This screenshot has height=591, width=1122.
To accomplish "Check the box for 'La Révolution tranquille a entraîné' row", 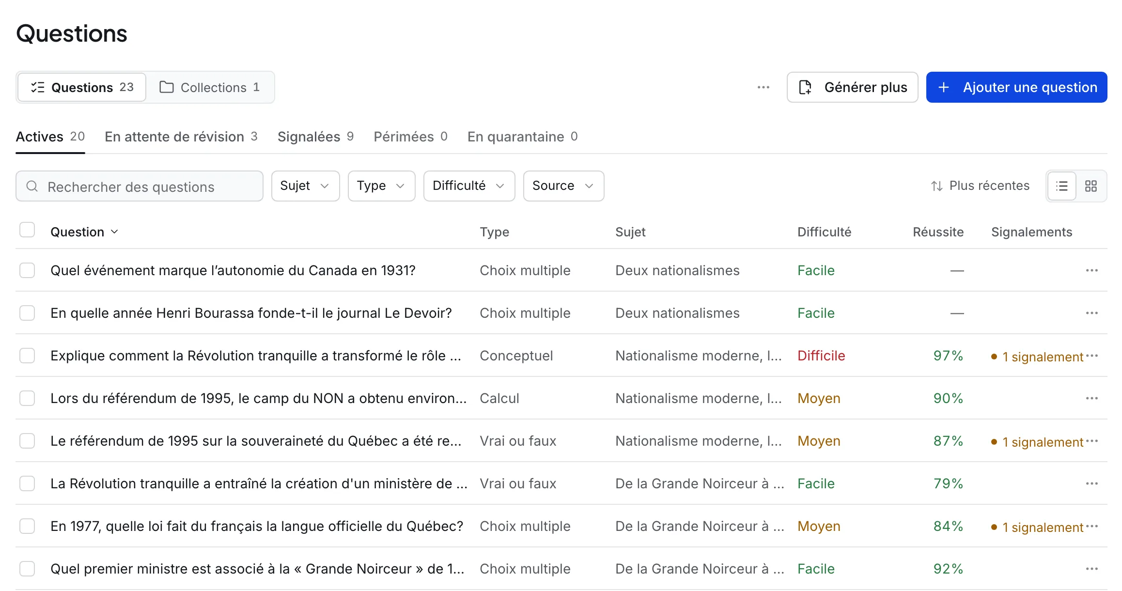I will pos(27,483).
